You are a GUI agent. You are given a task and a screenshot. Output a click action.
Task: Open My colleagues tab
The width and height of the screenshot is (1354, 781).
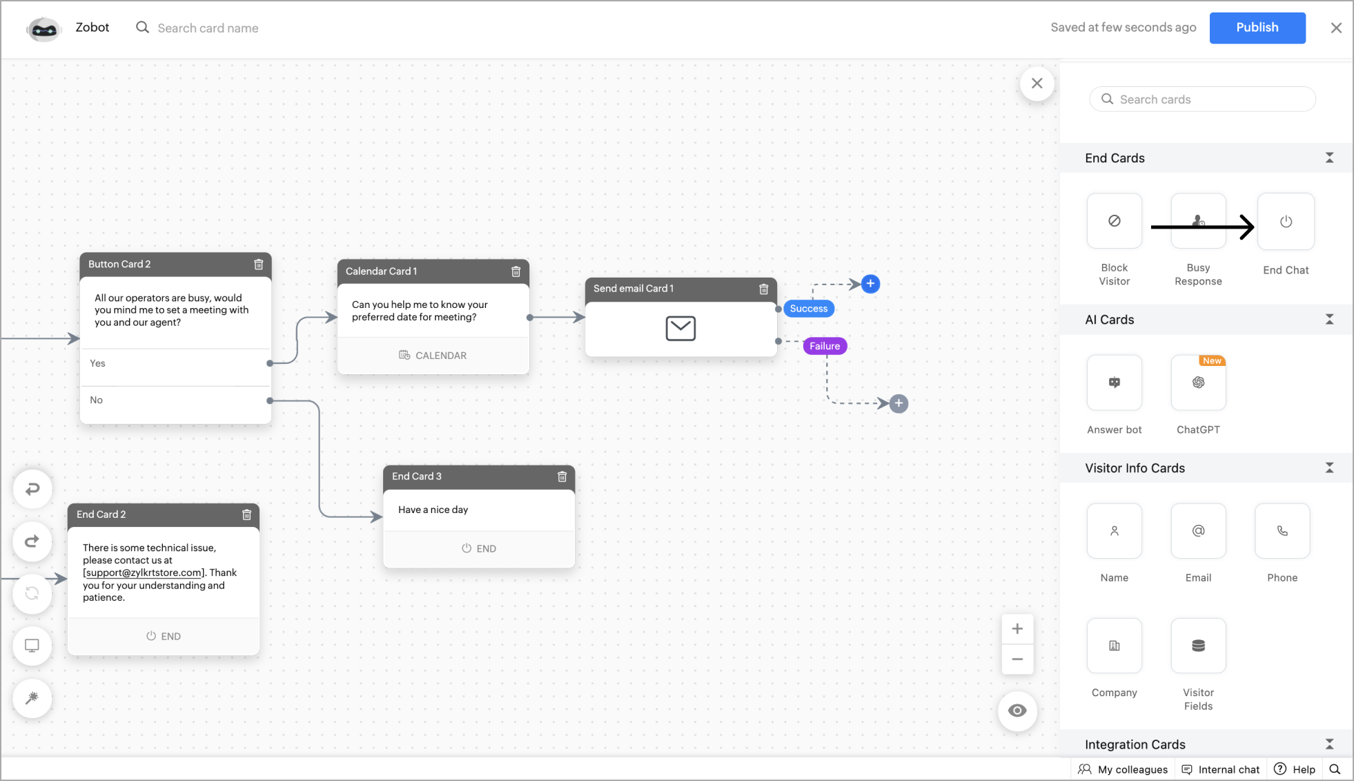pyautogui.click(x=1124, y=769)
